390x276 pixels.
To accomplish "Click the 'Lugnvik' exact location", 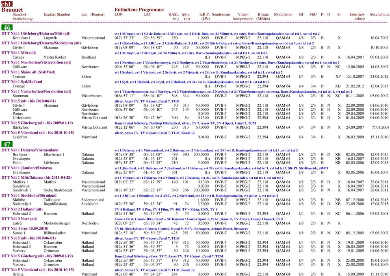I will coord(50,38).
